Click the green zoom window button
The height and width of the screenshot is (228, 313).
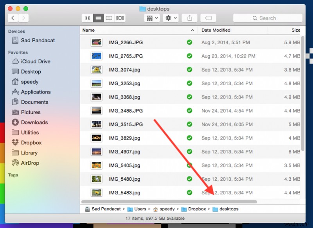[x=26, y=9]
